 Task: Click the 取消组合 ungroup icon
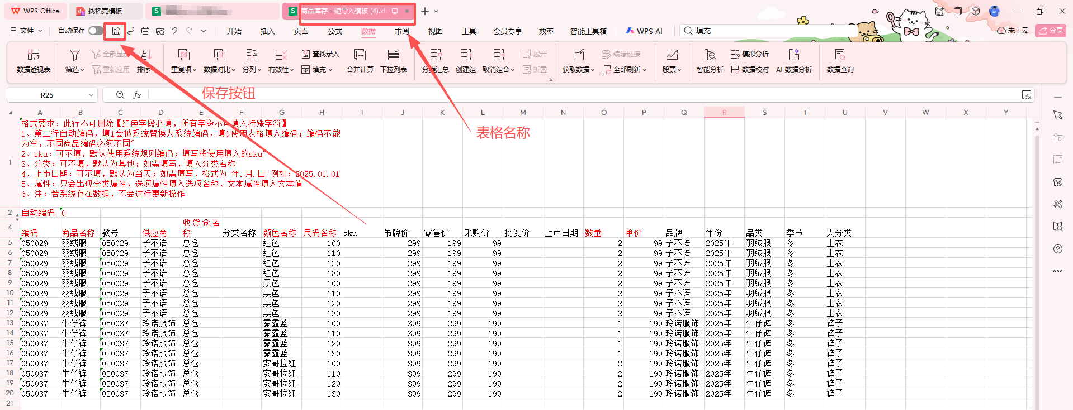pyautogui.click(x=499, y=55)
